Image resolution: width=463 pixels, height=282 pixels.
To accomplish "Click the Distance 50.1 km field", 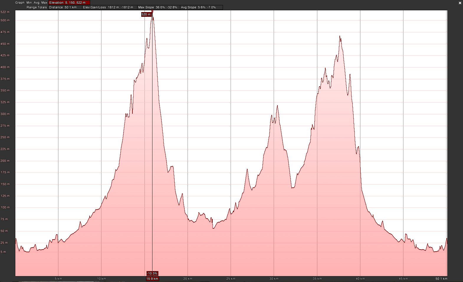I will [x=65, y=7].
